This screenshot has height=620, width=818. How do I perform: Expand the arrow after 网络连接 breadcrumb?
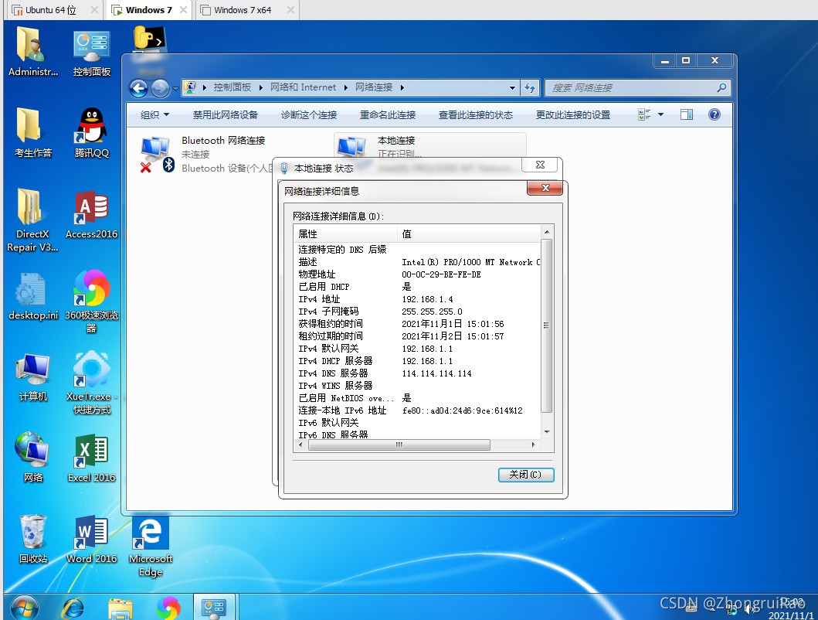point(402,87)
